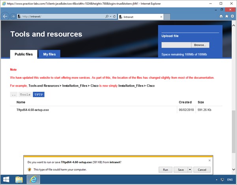Select the Intranet browser tab

[140, 17]
